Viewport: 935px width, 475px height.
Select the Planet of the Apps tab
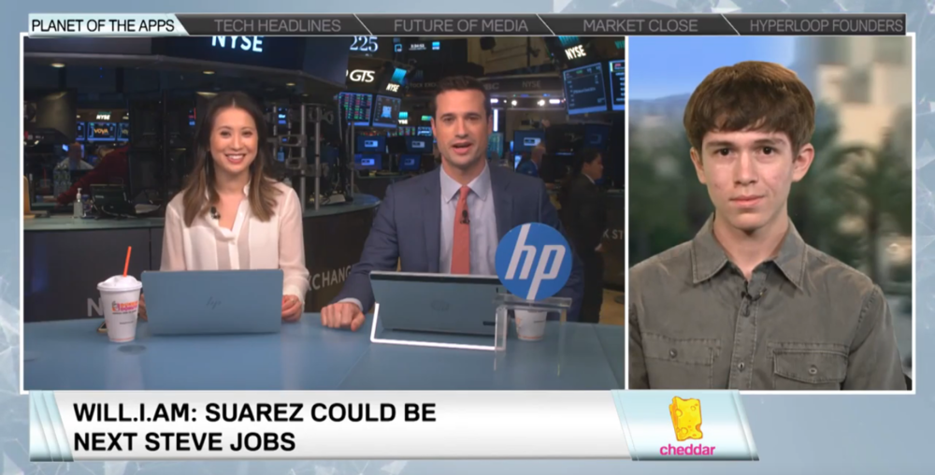(103, 25)
